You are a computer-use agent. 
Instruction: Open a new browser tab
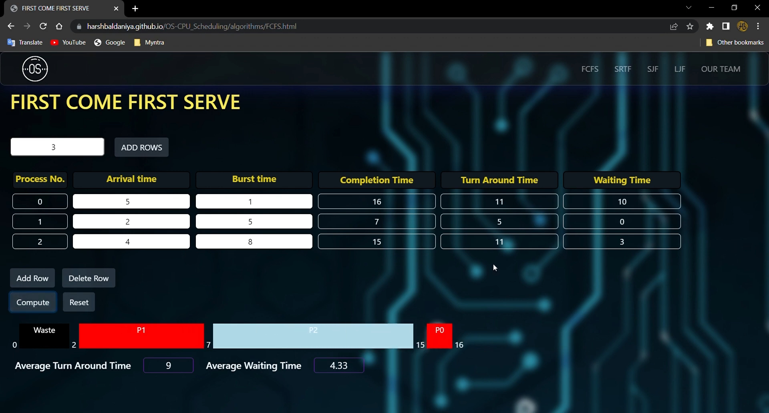[135, 8]
